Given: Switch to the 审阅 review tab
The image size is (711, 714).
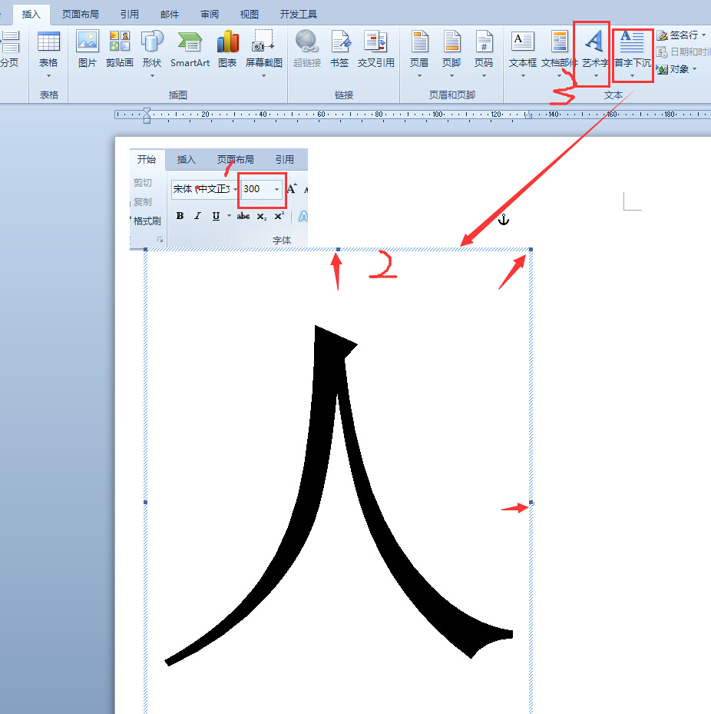Looking at the screenshot, I should click(x=210, y=14).
